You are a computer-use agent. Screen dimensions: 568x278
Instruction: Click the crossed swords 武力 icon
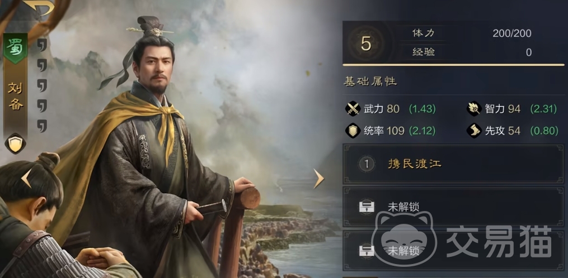[353, 109]
